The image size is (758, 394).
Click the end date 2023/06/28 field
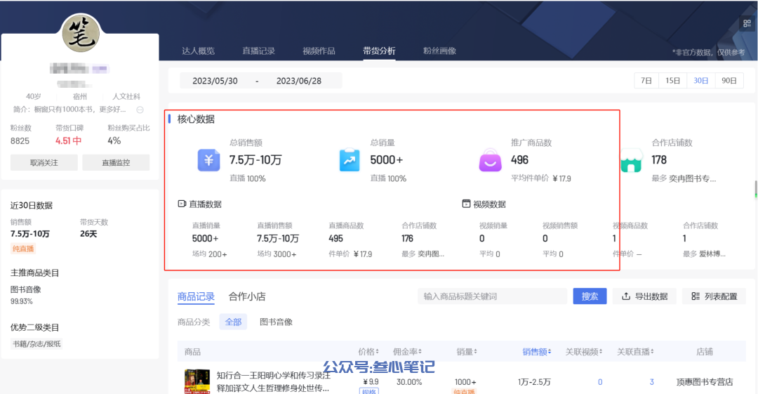pos(299,81)
